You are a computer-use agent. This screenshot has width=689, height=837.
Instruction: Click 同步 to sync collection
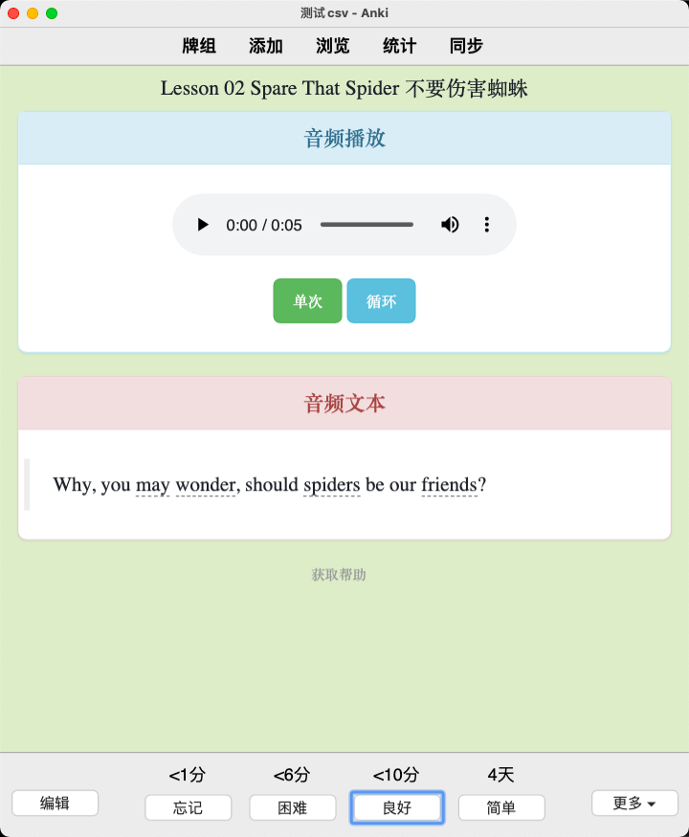click(466, 46)
